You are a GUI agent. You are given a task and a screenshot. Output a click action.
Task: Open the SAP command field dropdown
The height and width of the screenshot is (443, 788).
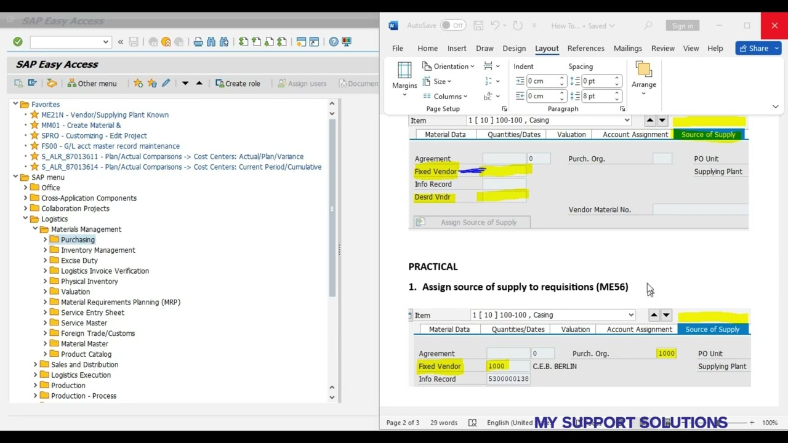[106, 42]
